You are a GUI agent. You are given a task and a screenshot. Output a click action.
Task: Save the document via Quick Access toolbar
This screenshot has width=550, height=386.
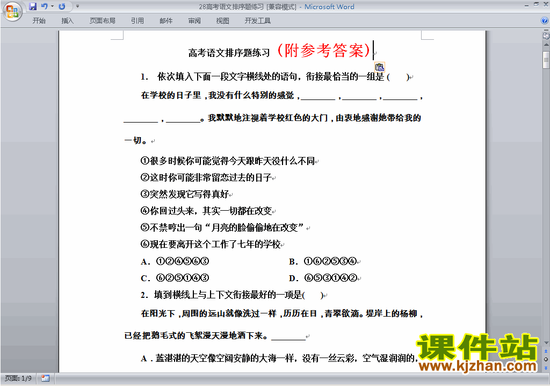pyautogui.click(x=33, y=6)
